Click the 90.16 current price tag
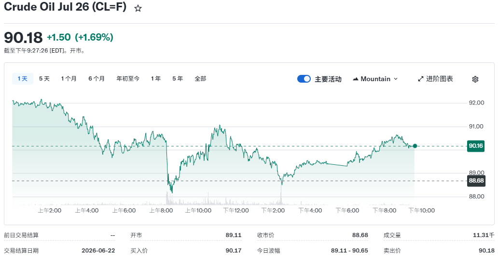The height and width of the screenshot is (259, 498). pyautogui.click(x=476, y=146)
